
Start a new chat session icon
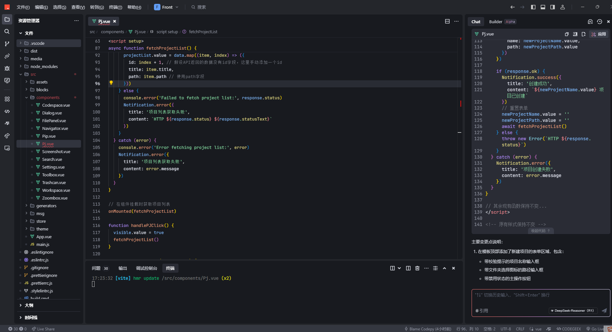point(590,22)
